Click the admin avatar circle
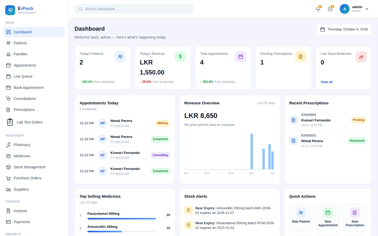This screenshot has height=236, width=378. click(345, 9)
